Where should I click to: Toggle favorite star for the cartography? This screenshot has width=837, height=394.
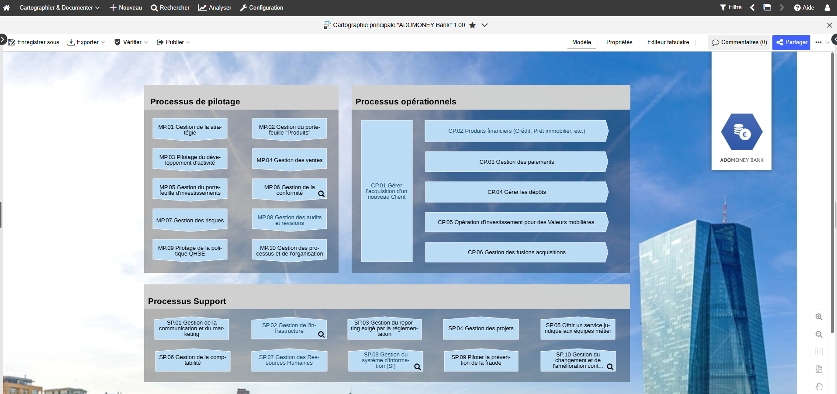[x=472, y=25]
